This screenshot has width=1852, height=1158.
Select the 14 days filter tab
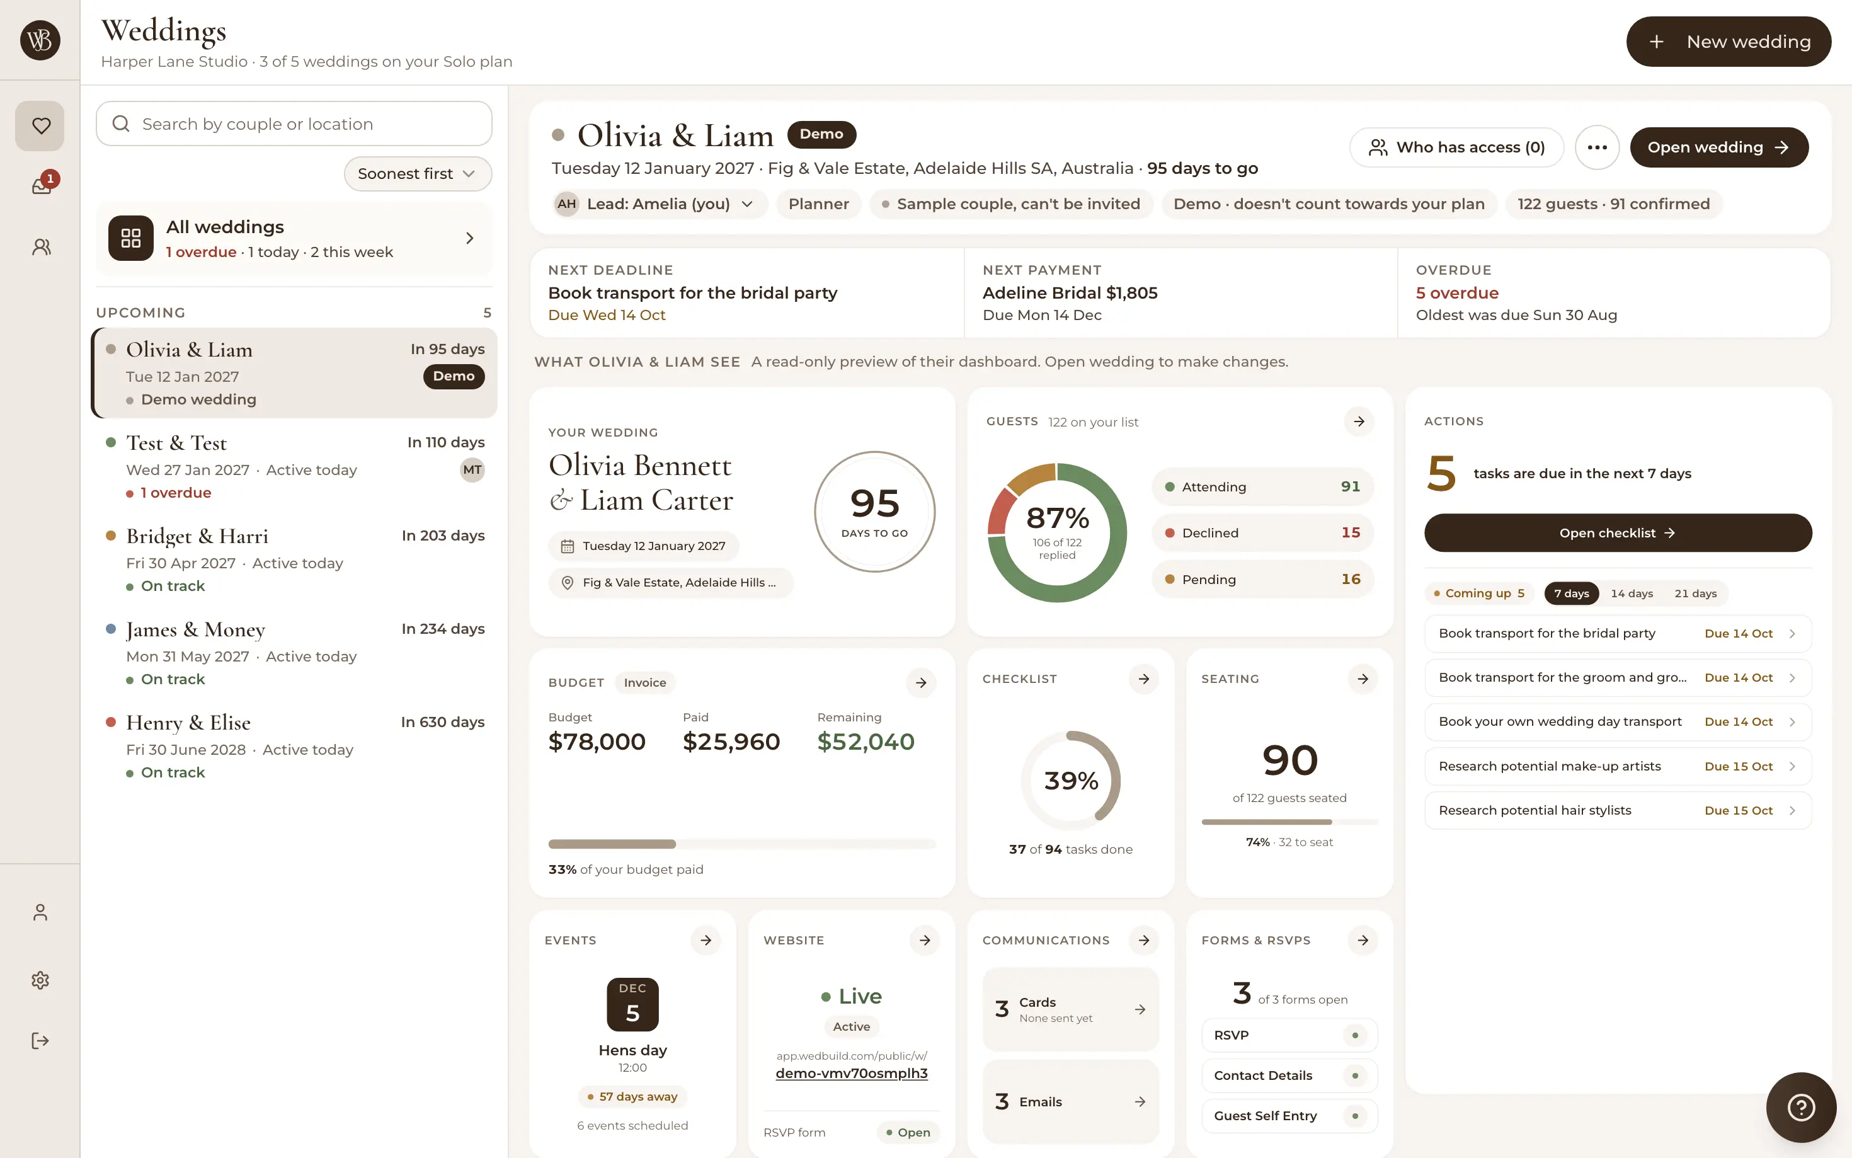(1632, 593)
